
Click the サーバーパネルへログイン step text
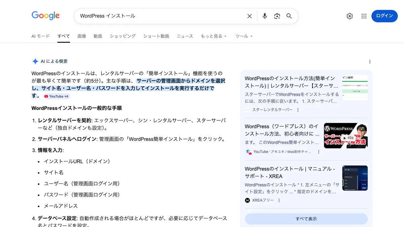(x=67, y=139)
